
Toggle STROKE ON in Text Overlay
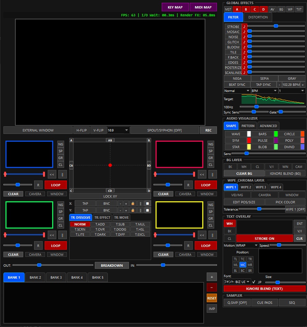264,238
